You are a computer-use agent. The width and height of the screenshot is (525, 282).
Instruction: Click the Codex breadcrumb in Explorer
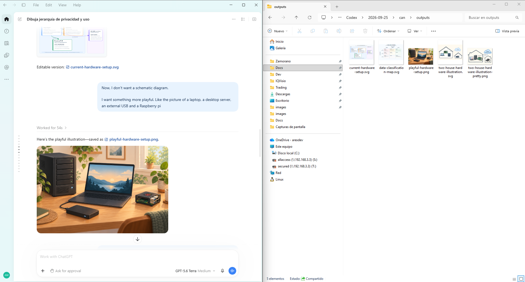(352, 18)
